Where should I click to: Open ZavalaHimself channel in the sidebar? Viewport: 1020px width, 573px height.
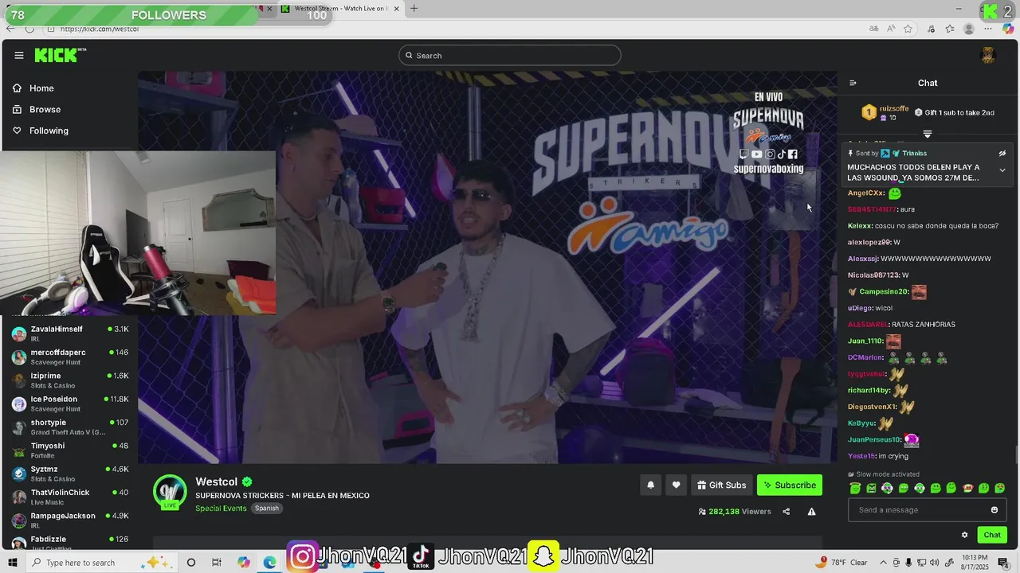pyautogui.click(x=69, y=333)
